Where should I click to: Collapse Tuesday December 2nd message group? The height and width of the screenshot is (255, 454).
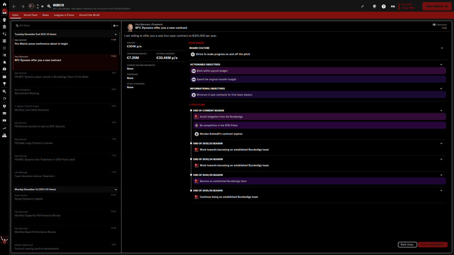point(116,34)
